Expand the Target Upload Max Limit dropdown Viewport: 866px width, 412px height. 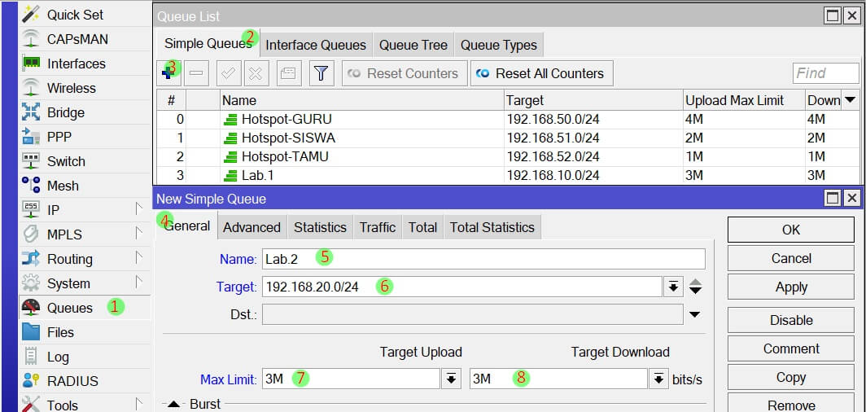tap(450, 379)
